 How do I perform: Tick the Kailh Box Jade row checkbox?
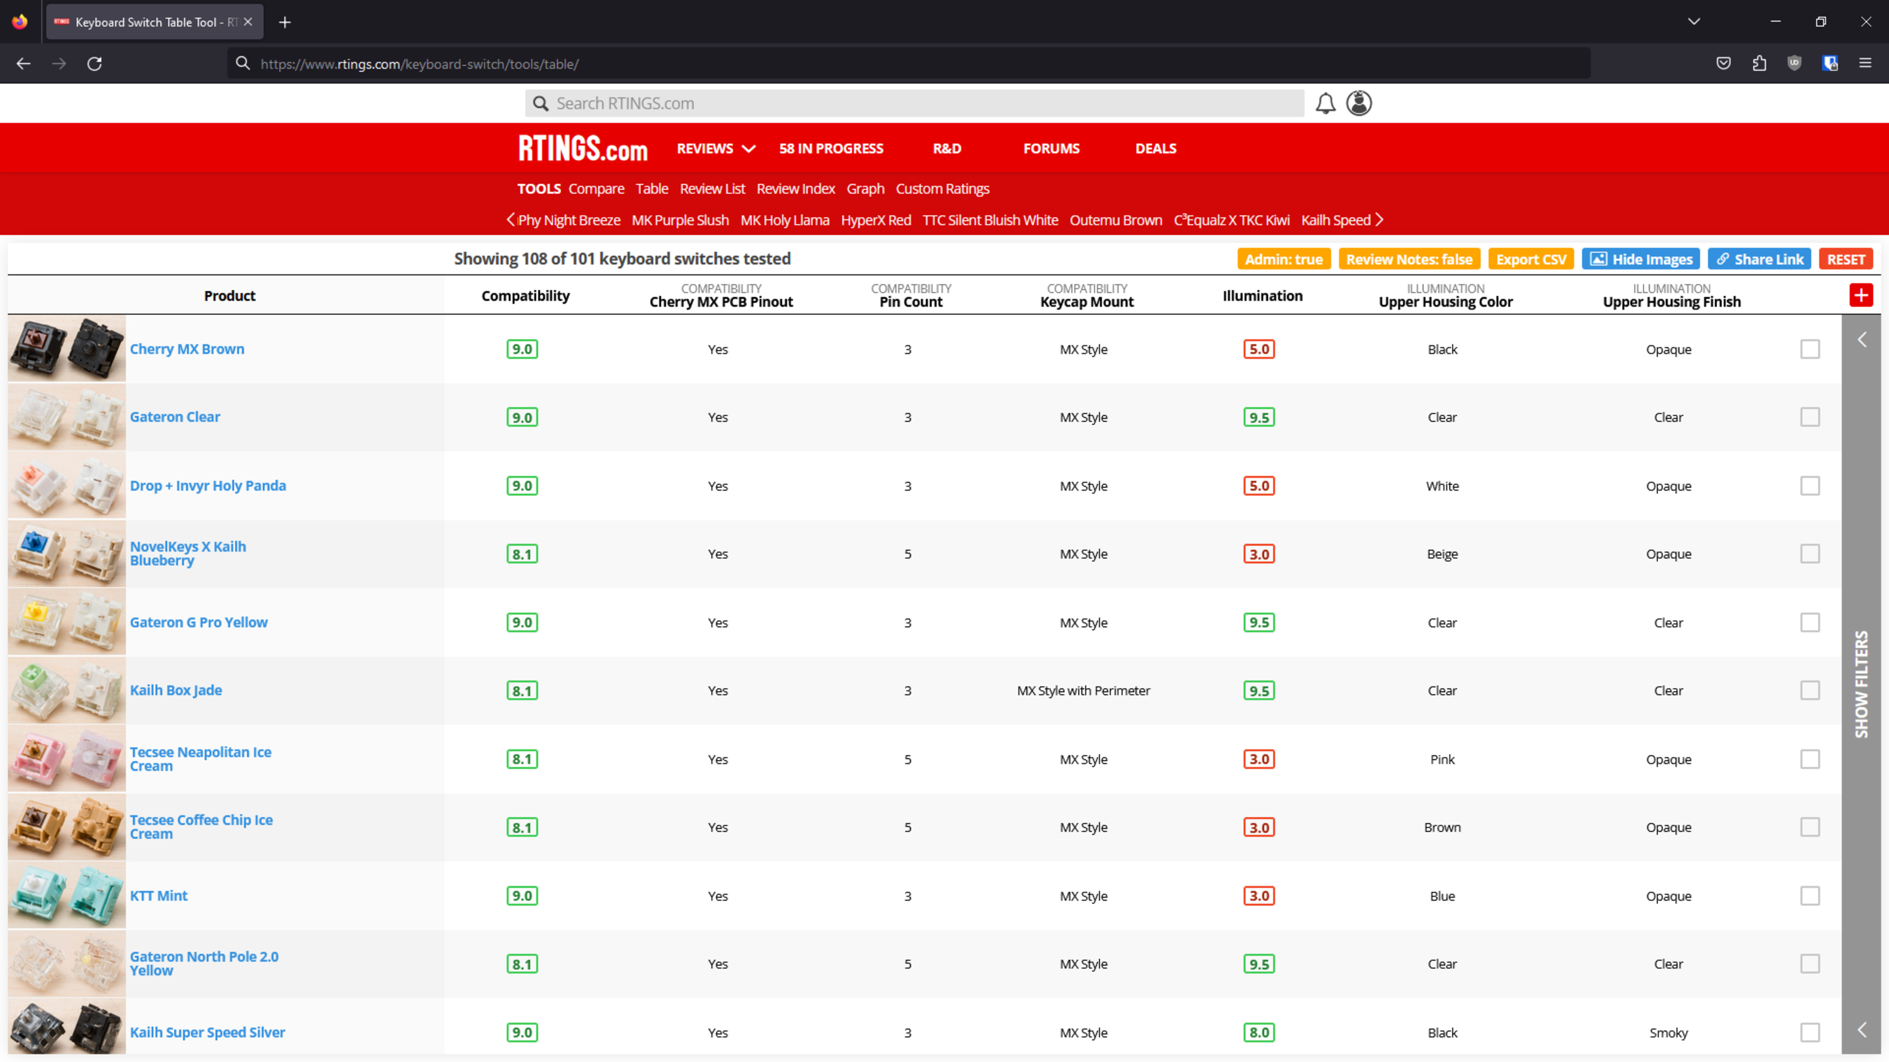click(1810, 690)
